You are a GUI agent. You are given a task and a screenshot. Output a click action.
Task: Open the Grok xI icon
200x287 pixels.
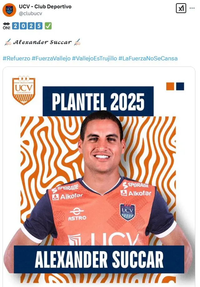181,8
